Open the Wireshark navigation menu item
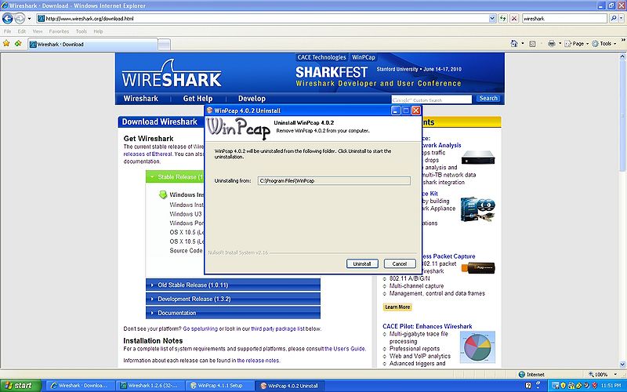 click(141, 99)
